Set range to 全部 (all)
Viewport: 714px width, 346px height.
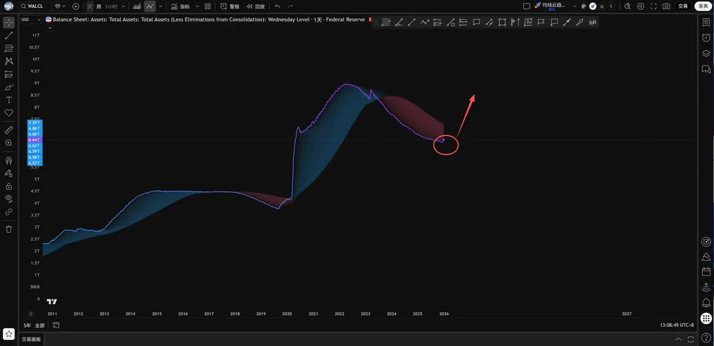tap(40, 325)
